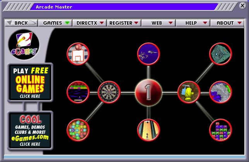The image size is (249, 162).
Task: Launch the space shooter game icon
Action: click(x=148, y=54)
